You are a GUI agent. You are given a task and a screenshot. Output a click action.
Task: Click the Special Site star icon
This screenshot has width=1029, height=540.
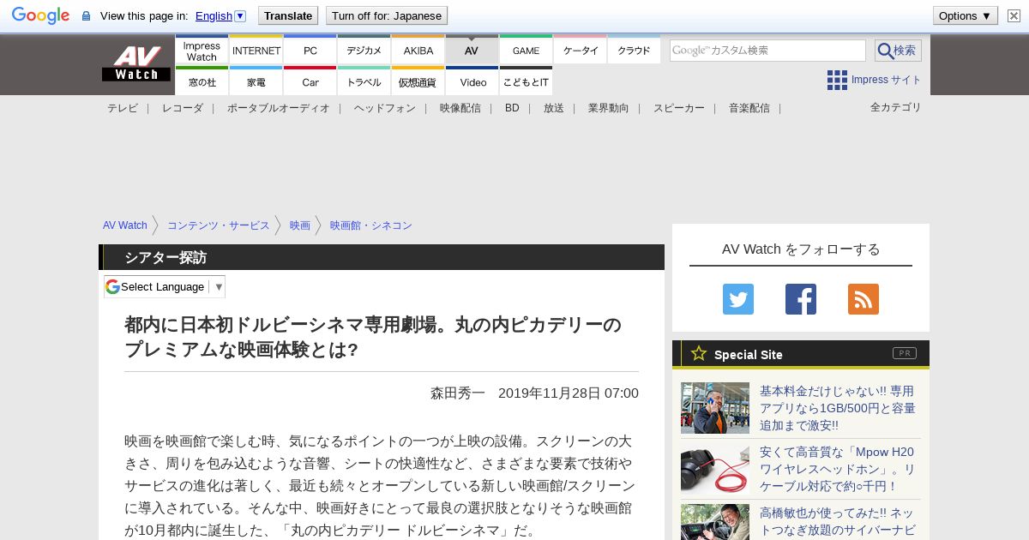tap(699, 353)
